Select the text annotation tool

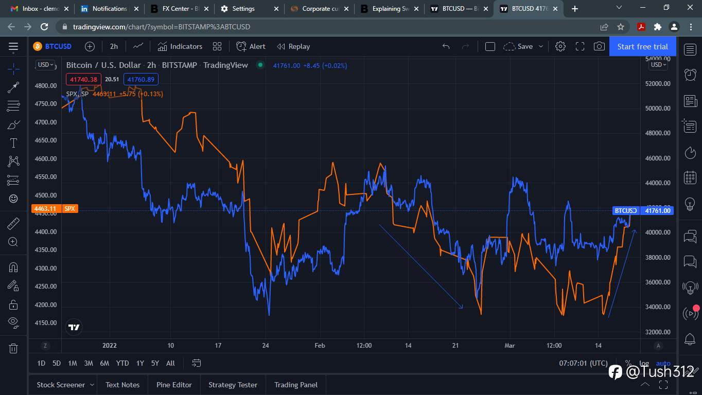coord(13,143)
